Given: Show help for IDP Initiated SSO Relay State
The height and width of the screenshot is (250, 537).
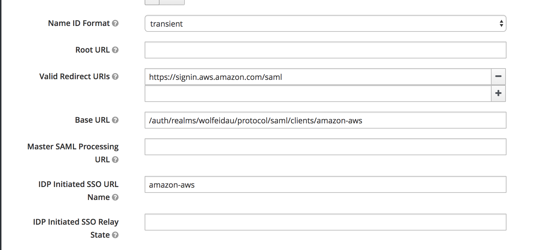Looking at the screenshot, I should 115,235.
